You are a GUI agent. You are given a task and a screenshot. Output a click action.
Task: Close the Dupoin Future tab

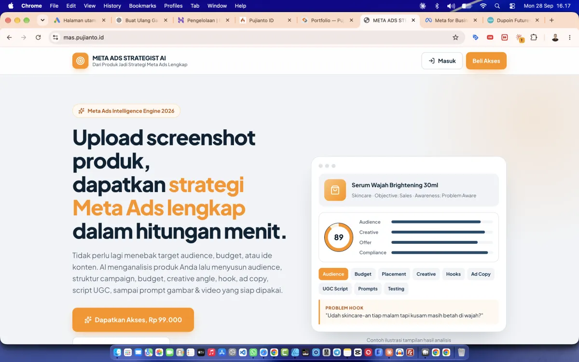pos(537,20)
